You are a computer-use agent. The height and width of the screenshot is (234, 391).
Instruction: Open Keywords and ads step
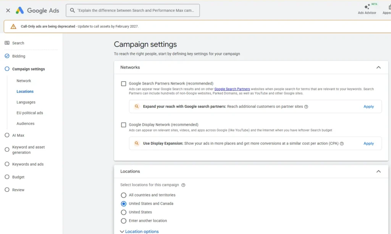28,164
